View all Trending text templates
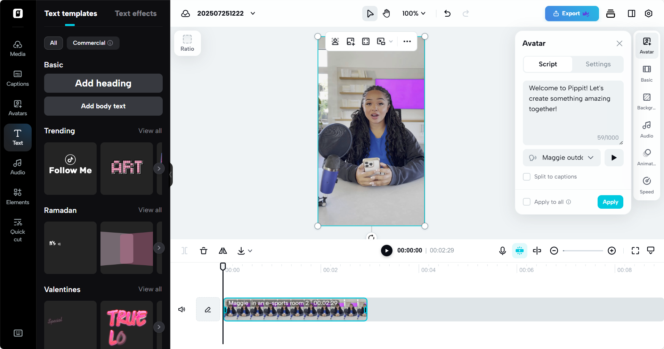The width and height of the screenshot is (664, 349). (150, 131)
